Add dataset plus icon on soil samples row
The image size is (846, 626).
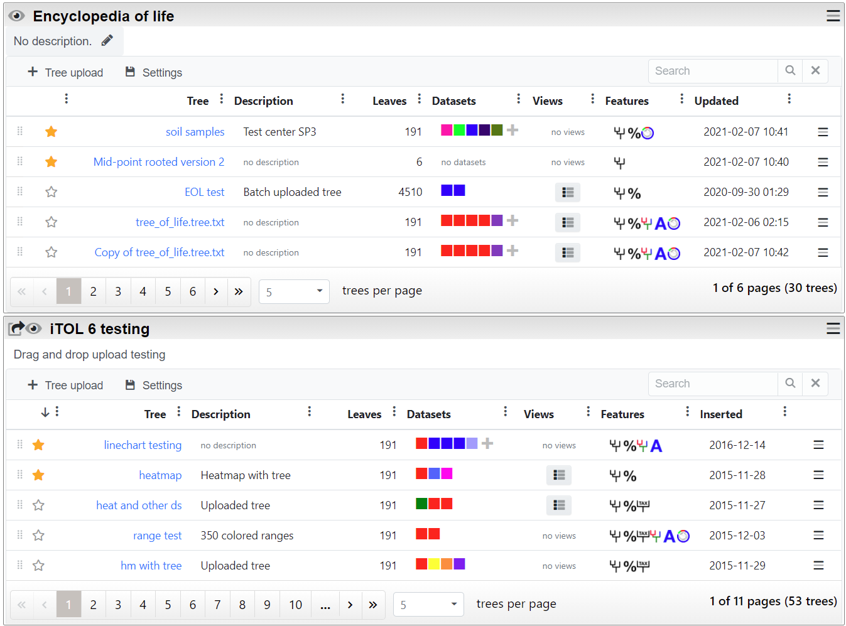point(512,130)
